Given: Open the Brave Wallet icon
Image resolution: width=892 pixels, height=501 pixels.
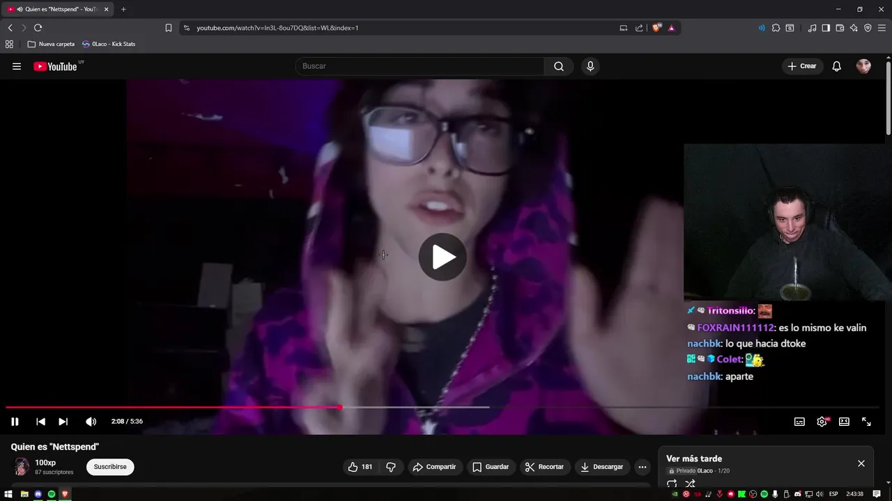Looking at the screenshot, I should (x=840, y=28).
